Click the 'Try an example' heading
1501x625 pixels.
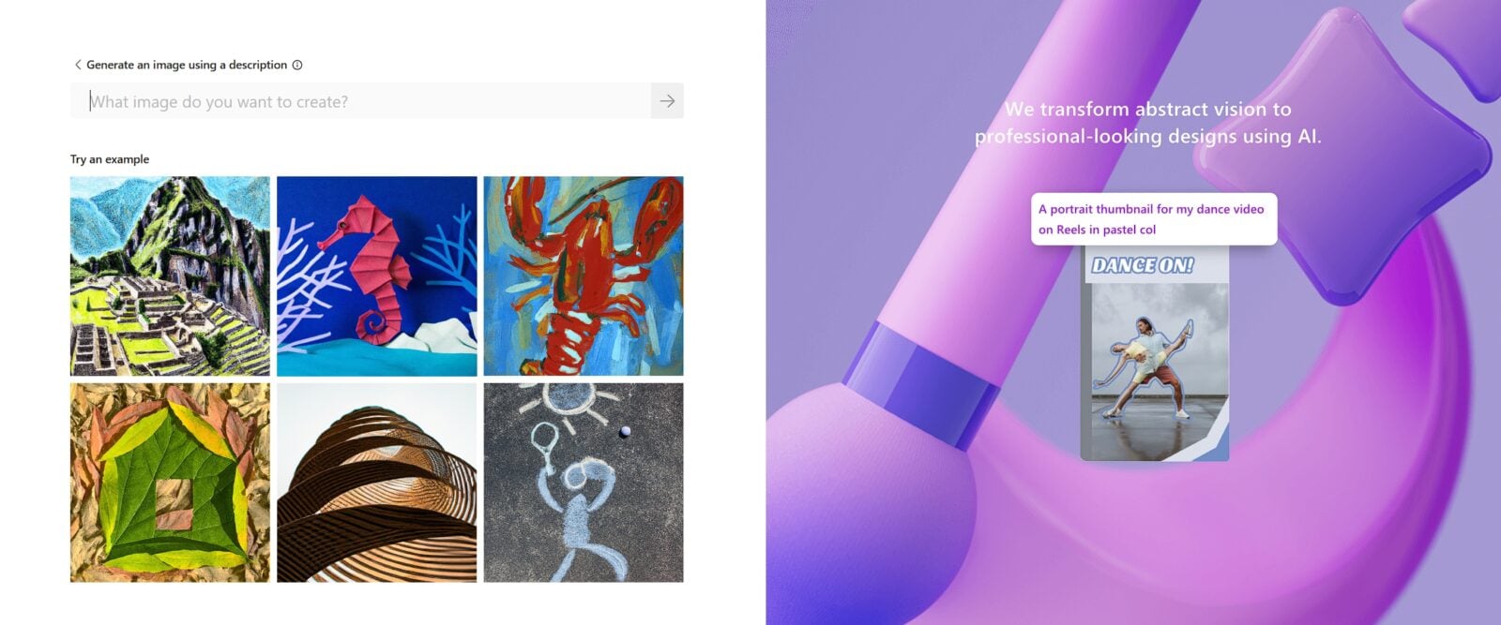[110, 159]
